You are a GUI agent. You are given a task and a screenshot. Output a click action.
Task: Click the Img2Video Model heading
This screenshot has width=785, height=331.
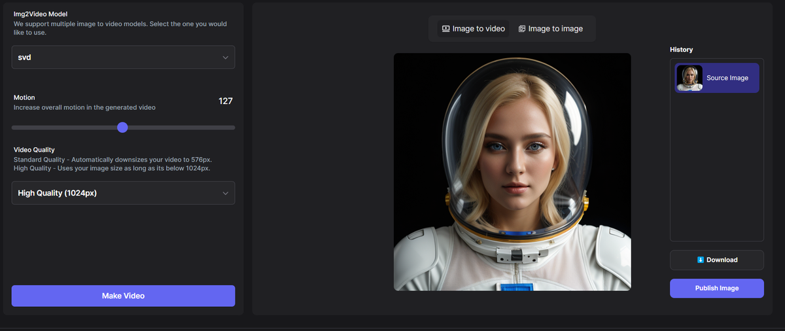click(x=41, y=13)
